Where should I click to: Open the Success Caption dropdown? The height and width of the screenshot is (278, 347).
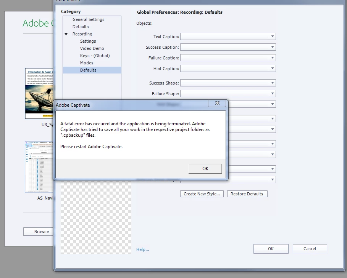point(228,47)
